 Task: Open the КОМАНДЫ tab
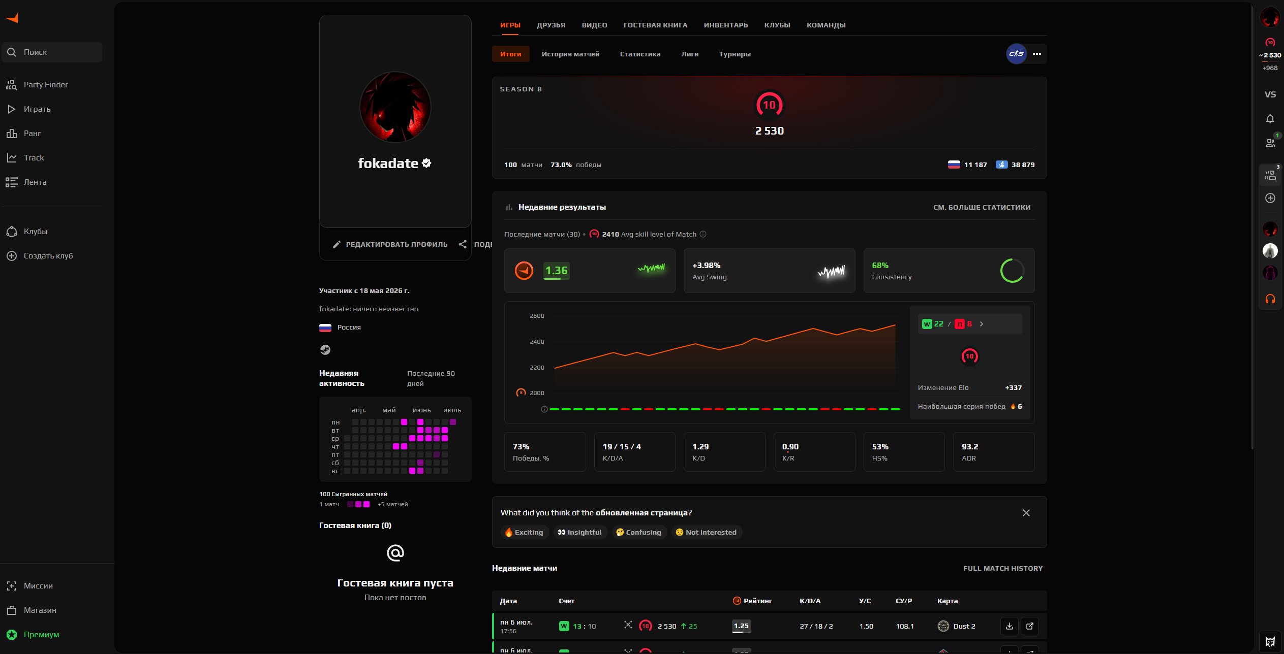click(x=826, y=25)
